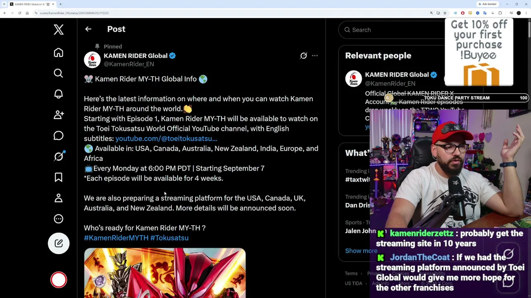Open KAMEN RIDER Global avatar on the post

point(92,60)
